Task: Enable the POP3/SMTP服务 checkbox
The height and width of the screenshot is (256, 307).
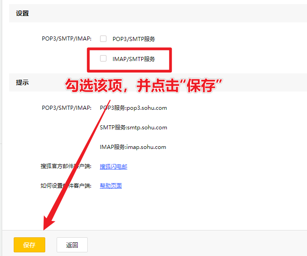Action: coord(103,39)
